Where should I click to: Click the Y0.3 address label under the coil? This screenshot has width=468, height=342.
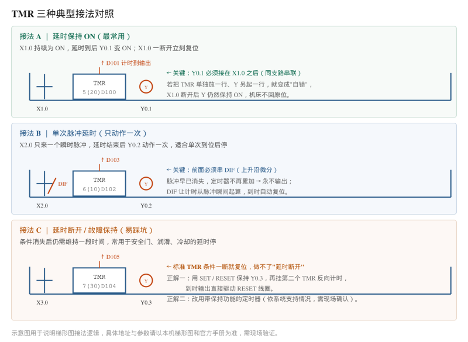point(146,303)
